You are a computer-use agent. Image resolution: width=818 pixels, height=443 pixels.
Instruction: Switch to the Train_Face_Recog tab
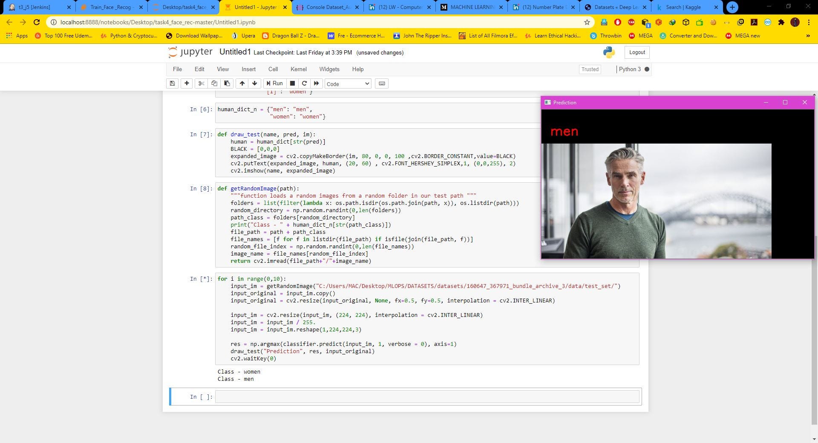tap(111, 7)
